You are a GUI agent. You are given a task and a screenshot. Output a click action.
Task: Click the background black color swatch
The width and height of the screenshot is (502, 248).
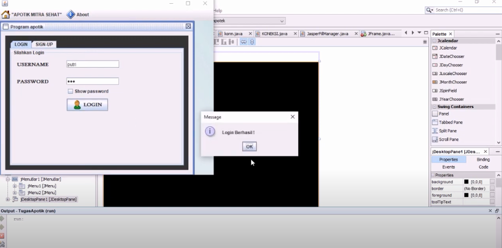[466, 182]
